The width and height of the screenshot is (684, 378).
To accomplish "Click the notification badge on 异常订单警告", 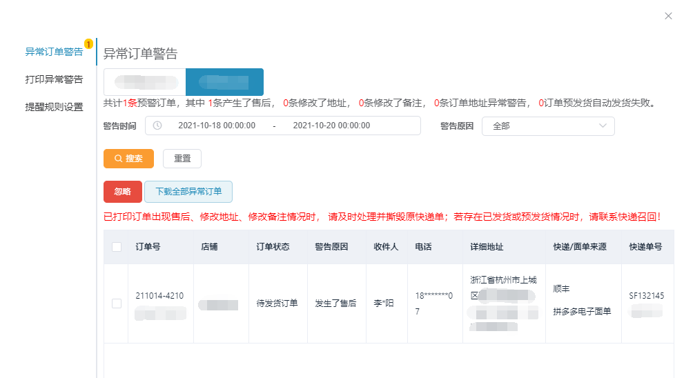I will pos(88,44).
